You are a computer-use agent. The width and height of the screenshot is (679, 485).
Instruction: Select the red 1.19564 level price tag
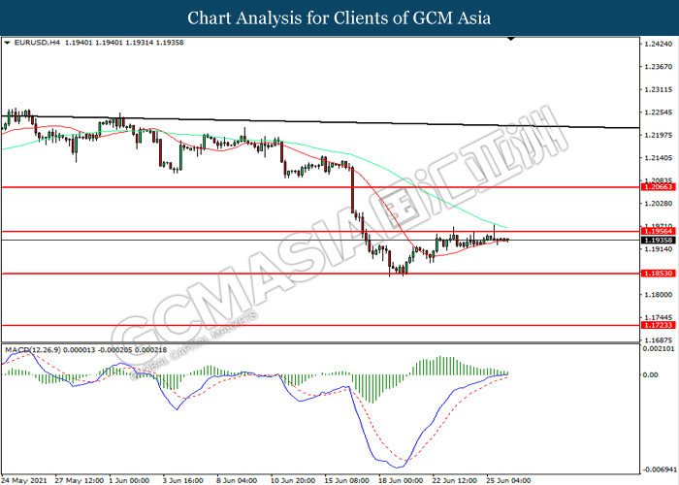[x=659, y=232]
